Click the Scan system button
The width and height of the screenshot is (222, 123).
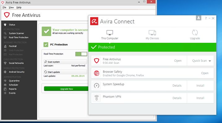[x=65, y=62]
